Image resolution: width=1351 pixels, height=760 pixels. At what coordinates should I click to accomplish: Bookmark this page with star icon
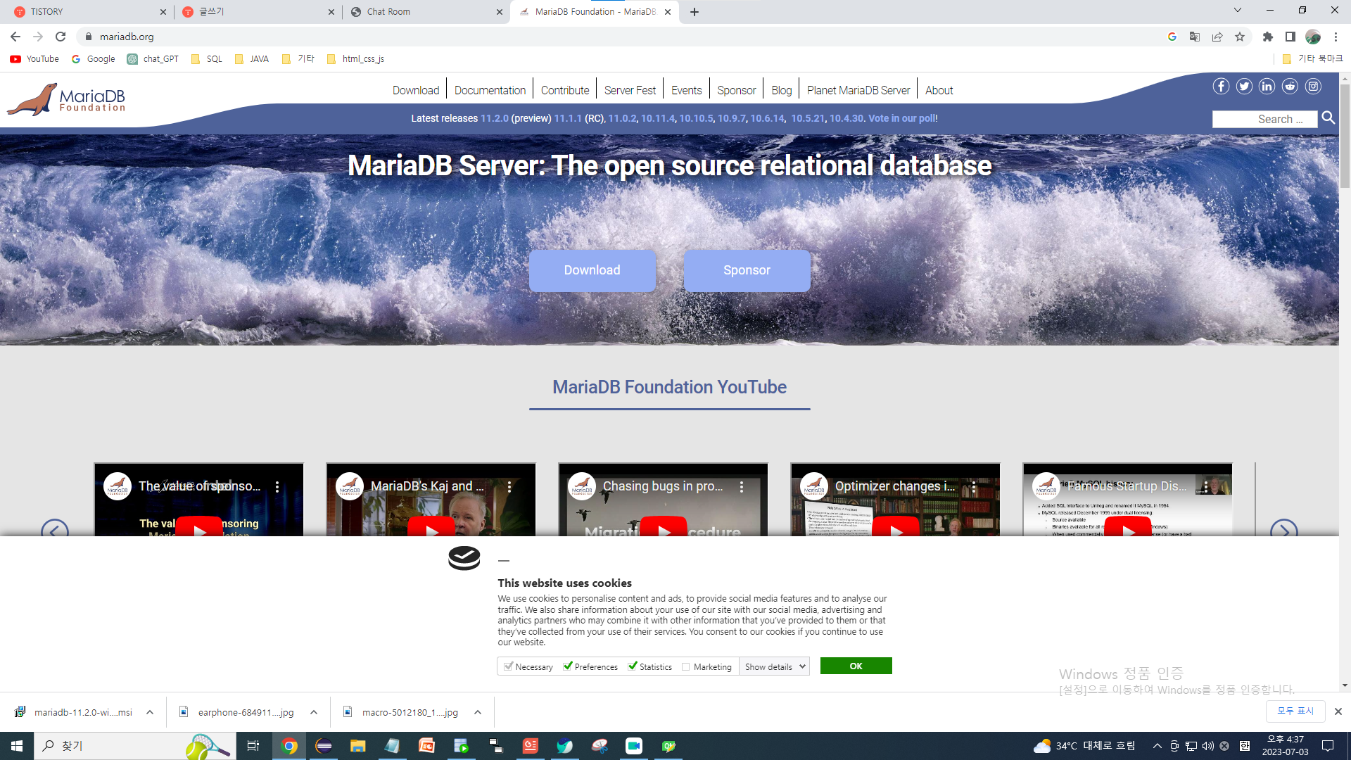(1240, 37)
